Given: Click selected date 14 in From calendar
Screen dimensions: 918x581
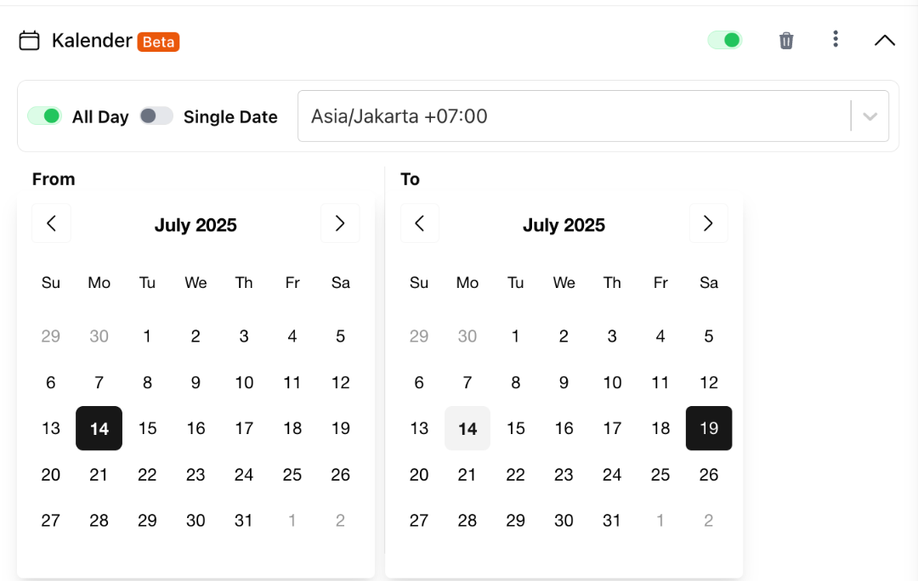Looking at the screenshot, I should pos(99,428).
